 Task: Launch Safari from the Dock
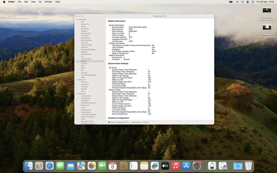coord(50,166)
